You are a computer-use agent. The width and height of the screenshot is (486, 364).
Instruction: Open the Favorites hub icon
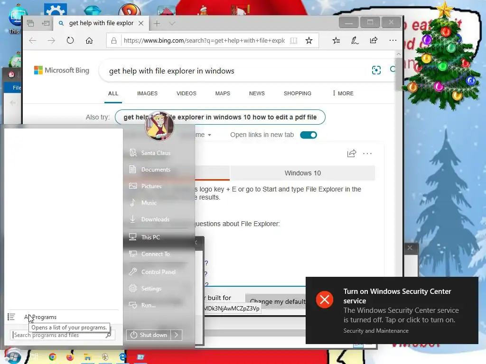pos(336,41)
